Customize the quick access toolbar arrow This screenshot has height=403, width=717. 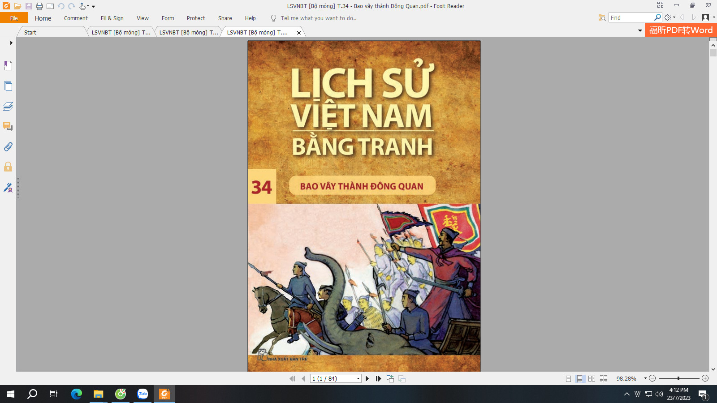93,6
